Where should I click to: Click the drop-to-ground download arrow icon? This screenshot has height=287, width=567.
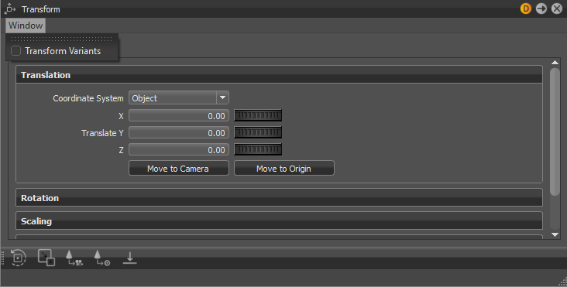click(130, 258)
